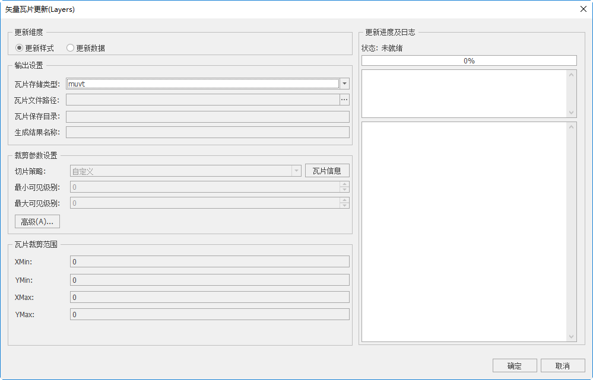Select the 更新样式 radio button
Screen dimensions: 593x380
(19, 48)
